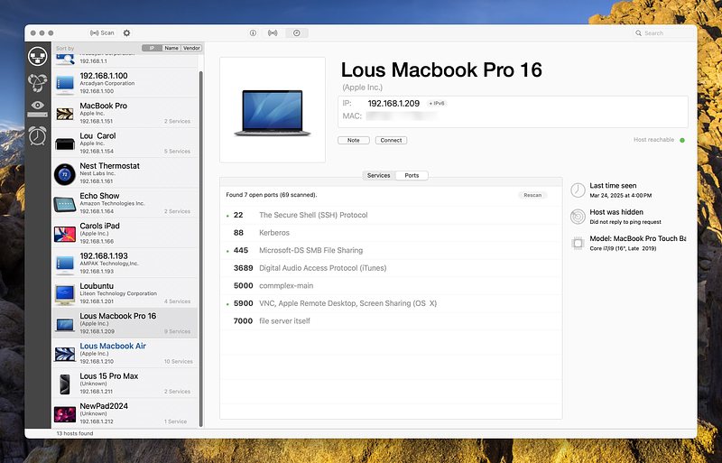Open the alarm clock scheduler icon
This screenshot has height=463, width=722.
(37, 135)
